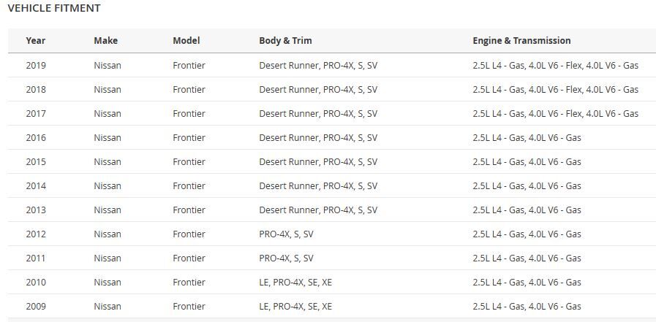Select the 2009 year cell
The height and width of the screenshot is (322, 656).
(36, 306)
